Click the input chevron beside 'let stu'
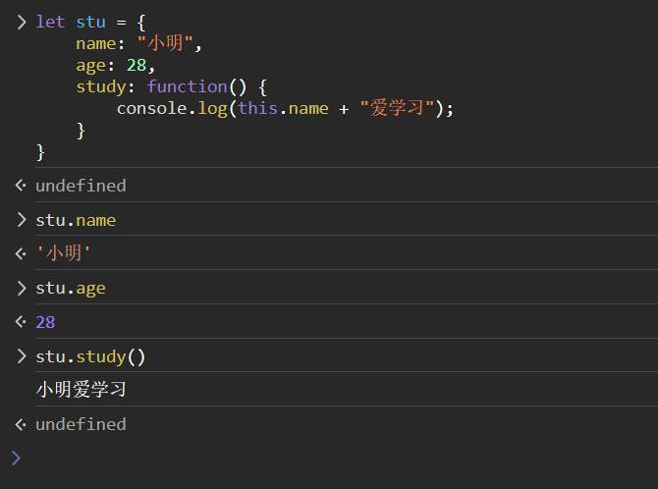The image size is (658, 489). pos(21,22)
